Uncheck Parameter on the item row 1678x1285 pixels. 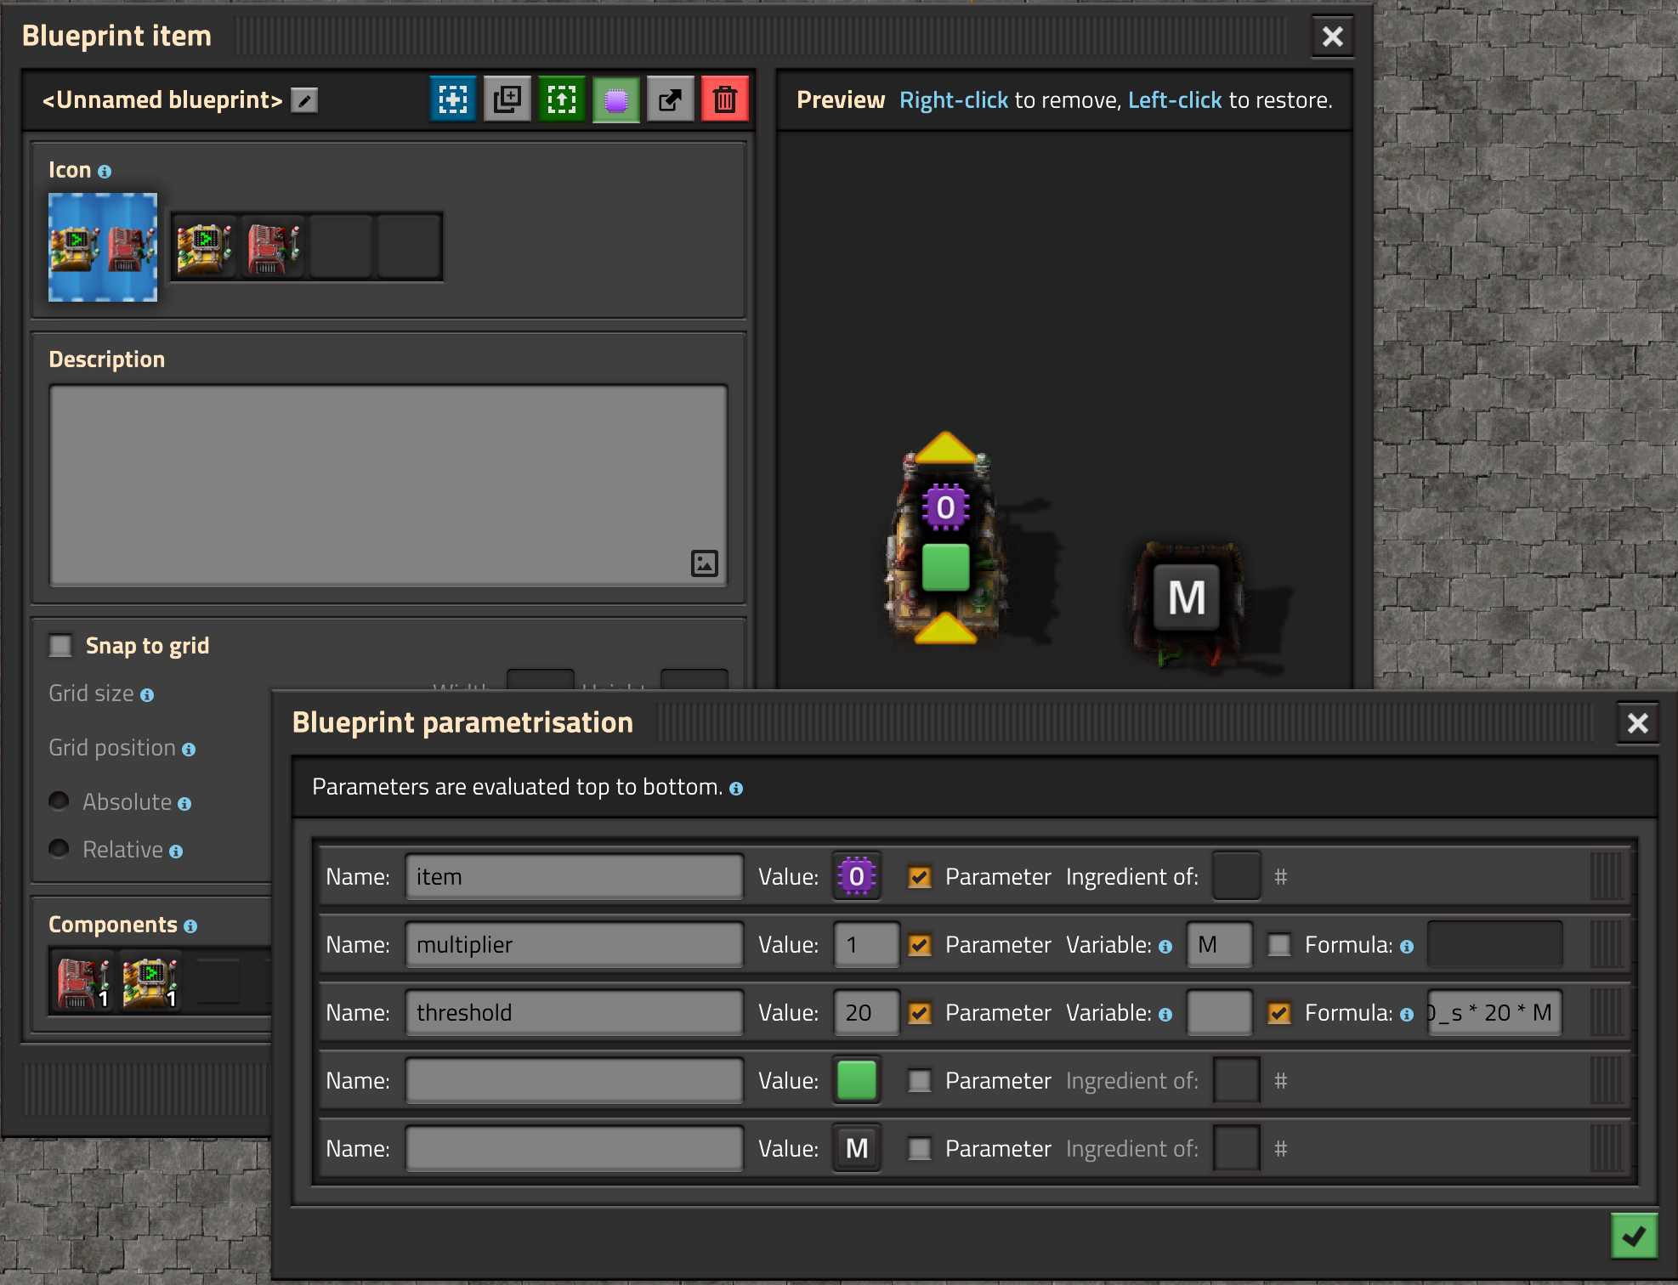pyautogui.click(x=919, y=876)
